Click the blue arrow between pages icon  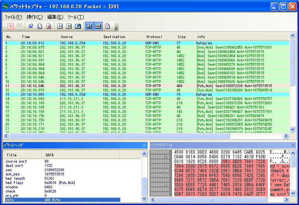click(x=60, y=26)
